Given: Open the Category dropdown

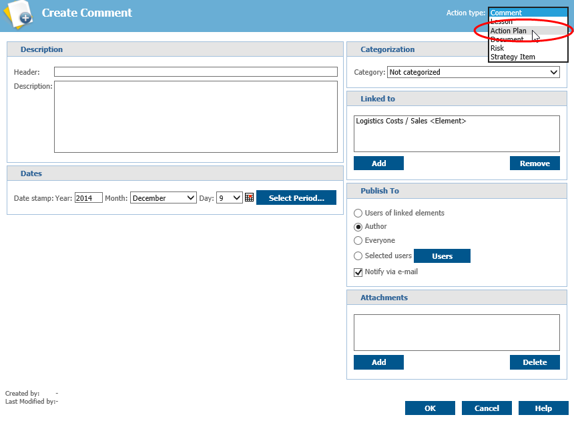Looking at the screenshot, I should (473, 72).
